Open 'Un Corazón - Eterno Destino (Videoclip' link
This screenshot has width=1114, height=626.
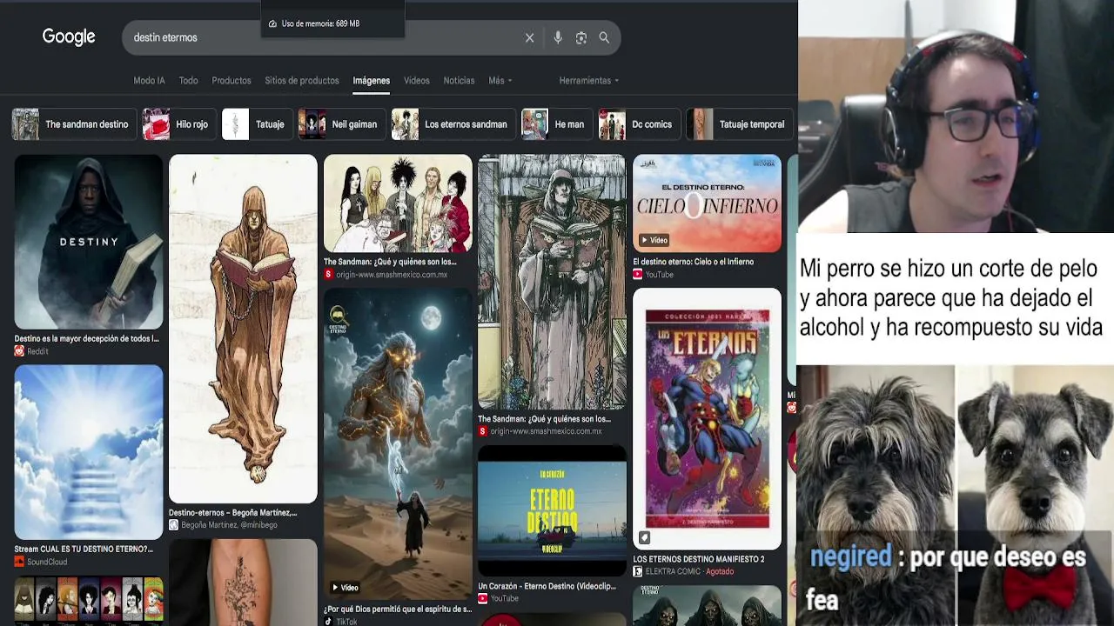click(547, 587)
